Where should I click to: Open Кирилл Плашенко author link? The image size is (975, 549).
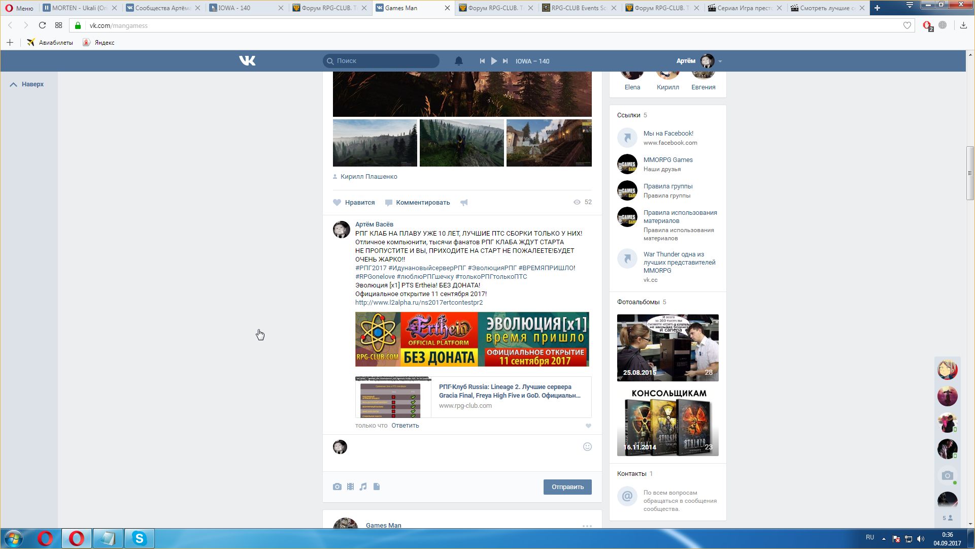pyautogui.click(x=369, y=177)
